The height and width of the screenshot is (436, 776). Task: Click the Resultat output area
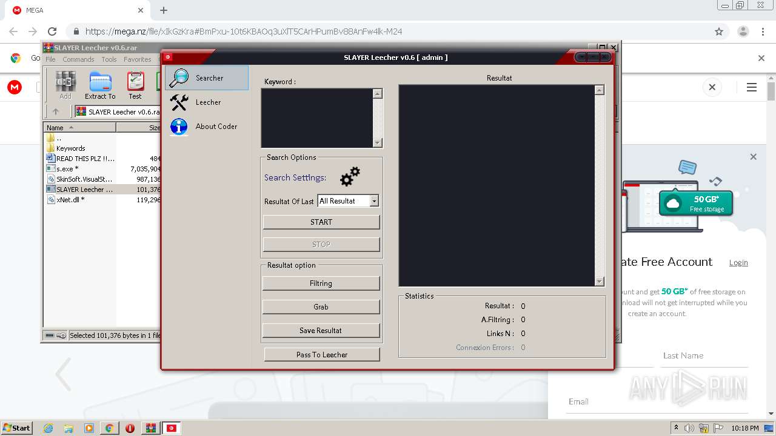[x=497, y=185]
